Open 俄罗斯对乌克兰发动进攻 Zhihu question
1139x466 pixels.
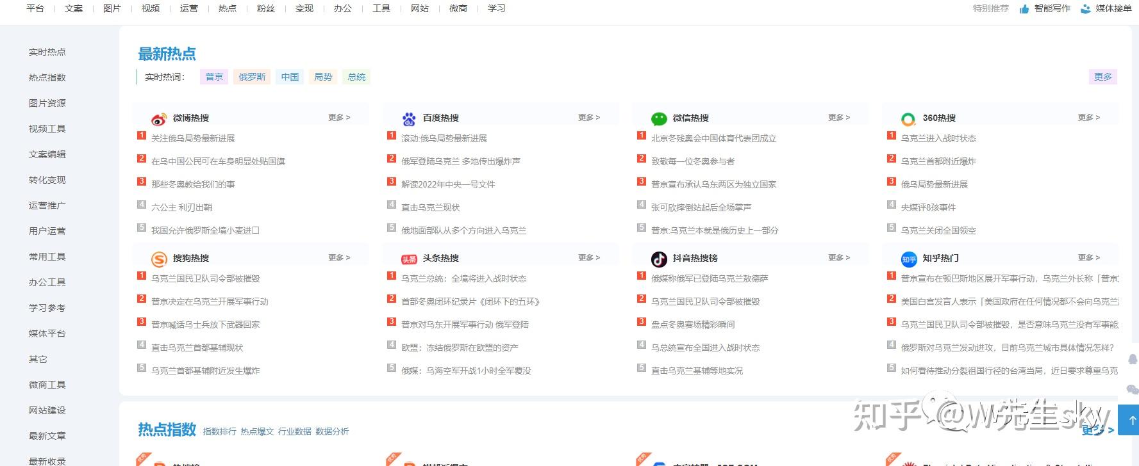tap(1008, 348)
